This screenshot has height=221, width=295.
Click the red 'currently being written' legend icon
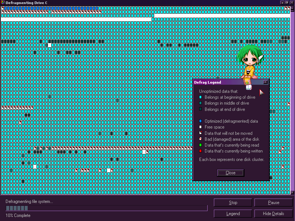[x=200, y=151]
